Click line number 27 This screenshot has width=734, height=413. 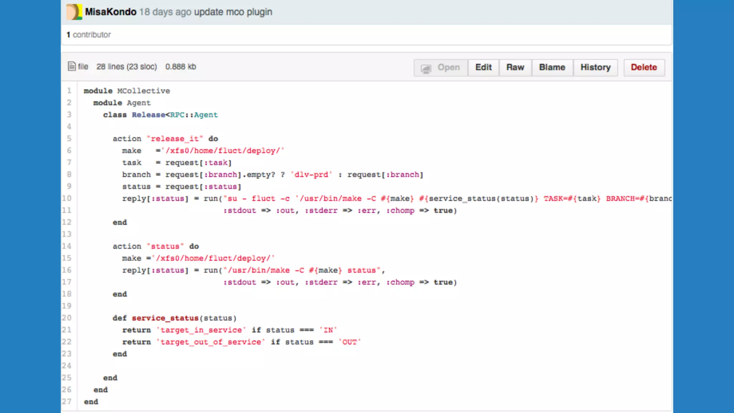click(x=67, y=402)
